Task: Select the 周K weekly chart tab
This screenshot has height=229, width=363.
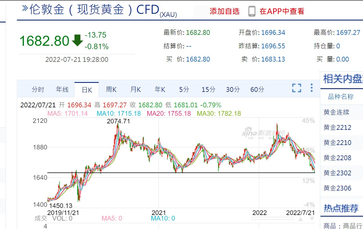Action: point(111,90)
